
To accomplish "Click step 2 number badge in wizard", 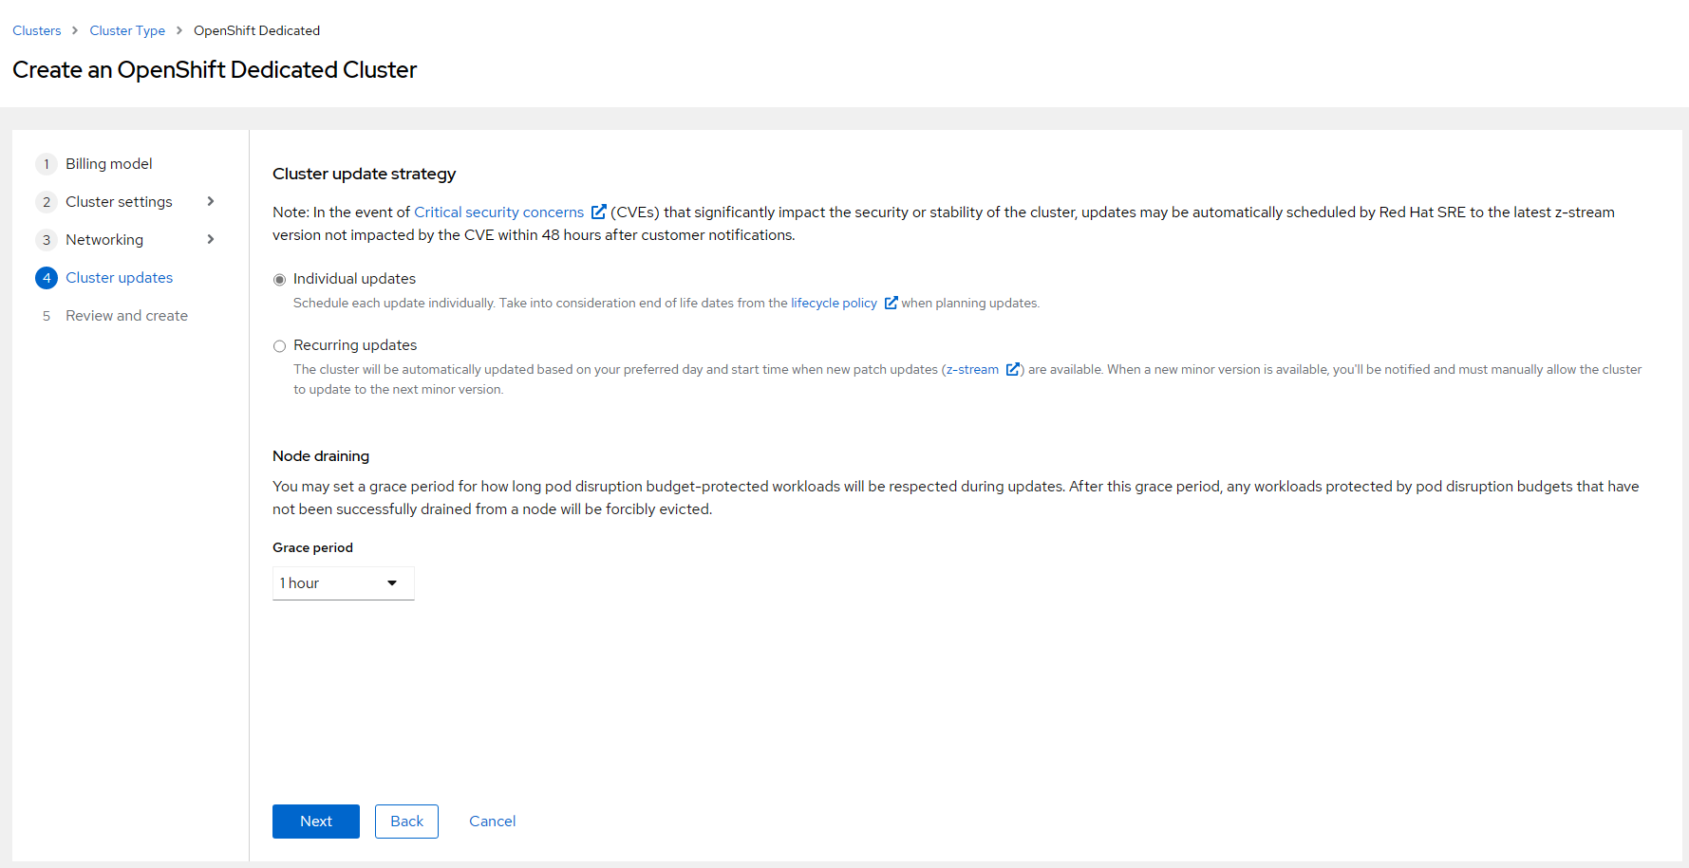I will tap(47, 202).
